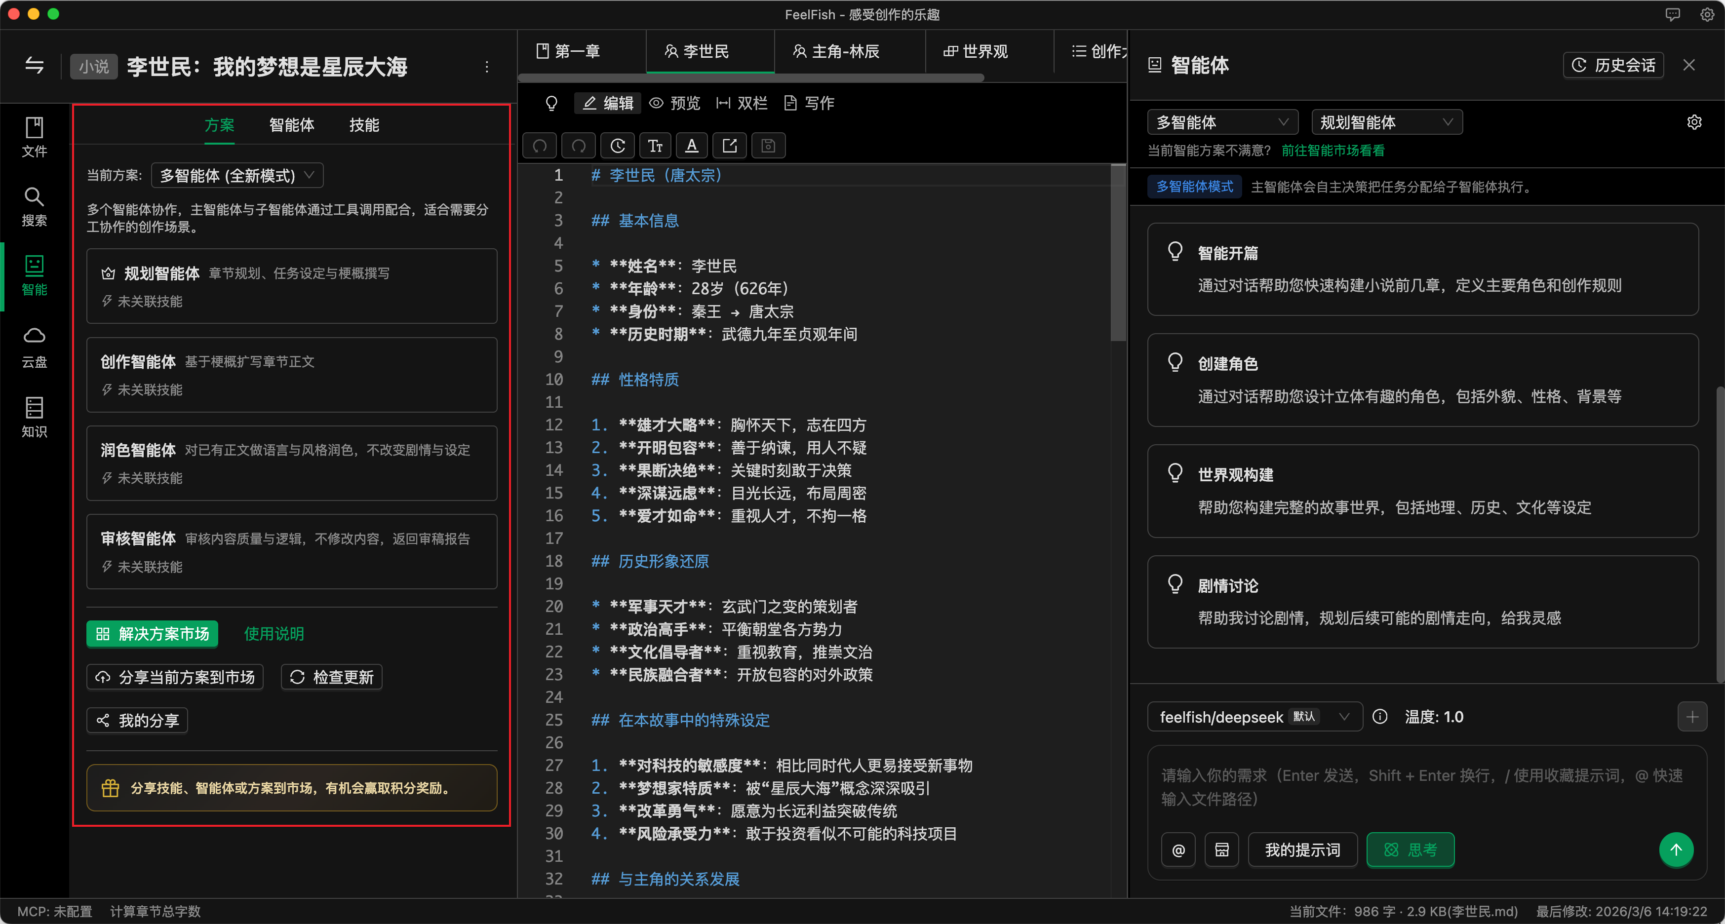Open the 主角-林辰 document tab
The image size is (1725, 924).
[837, 51]
